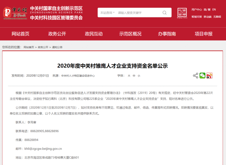226x165 pixels.
Task: Click the 请输入搜索关键字 search field
Action: click(x=130, y=13)
